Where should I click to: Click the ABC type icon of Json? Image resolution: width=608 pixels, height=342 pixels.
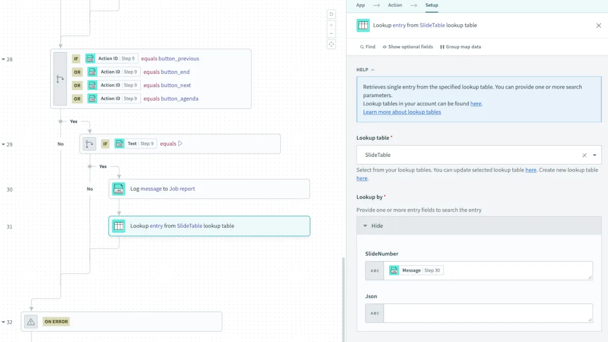click(375, 313)
